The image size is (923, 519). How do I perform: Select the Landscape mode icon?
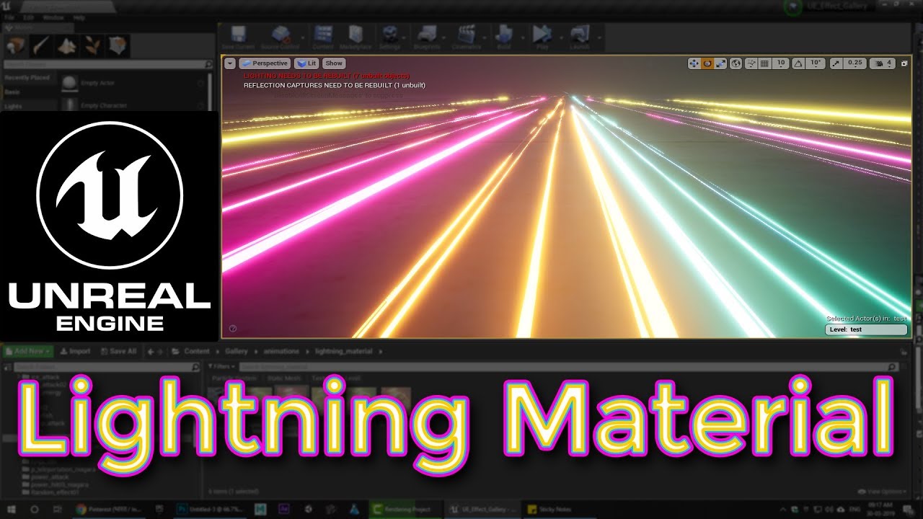click(x=66, y=46)
